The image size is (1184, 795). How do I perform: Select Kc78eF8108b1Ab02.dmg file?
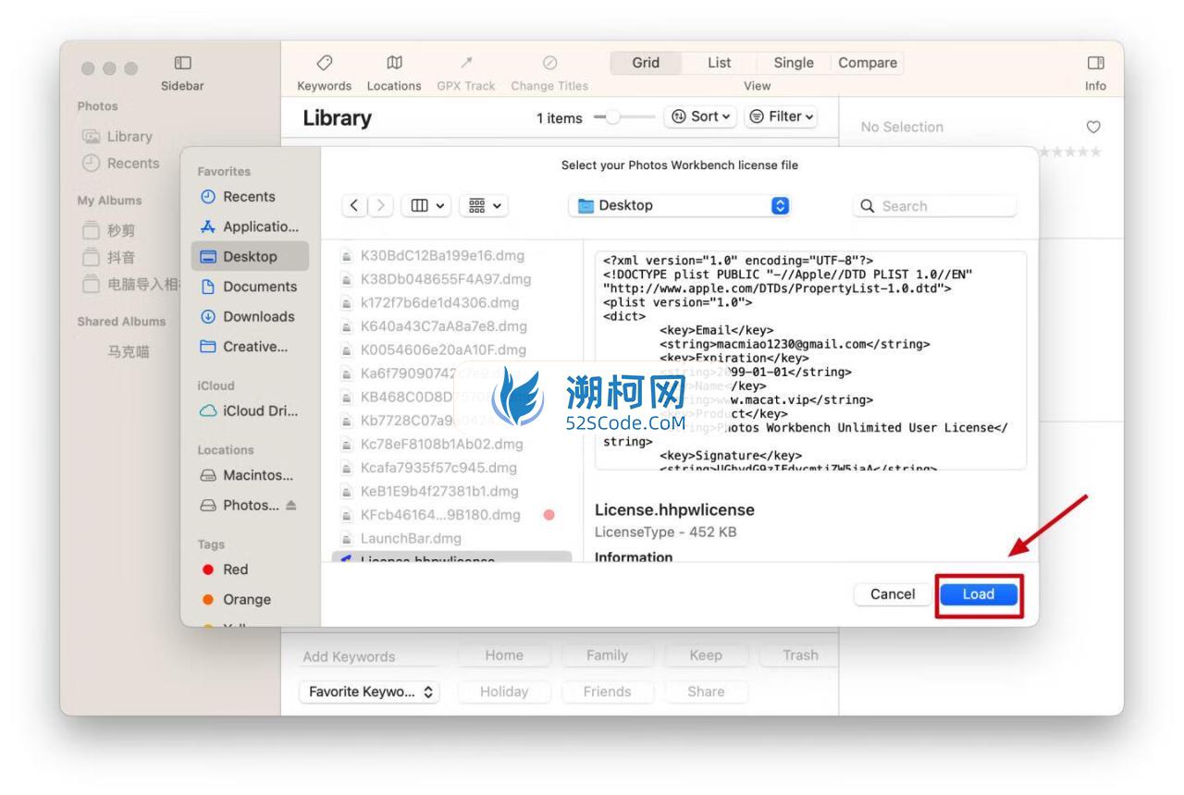pyautogui.click(x=442, y=444)
